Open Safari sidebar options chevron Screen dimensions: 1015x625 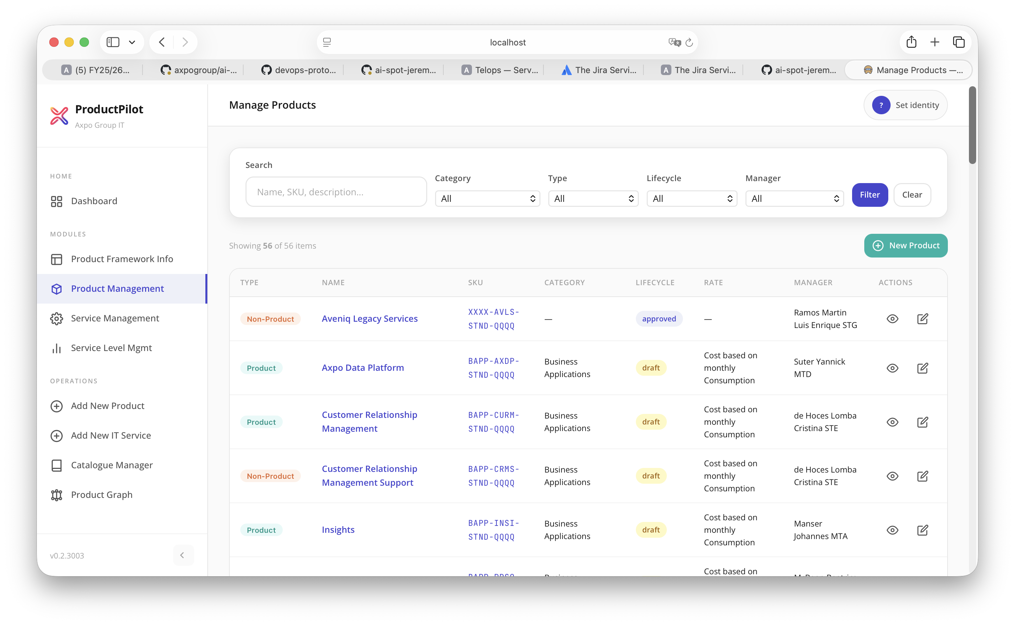[132, 42]
